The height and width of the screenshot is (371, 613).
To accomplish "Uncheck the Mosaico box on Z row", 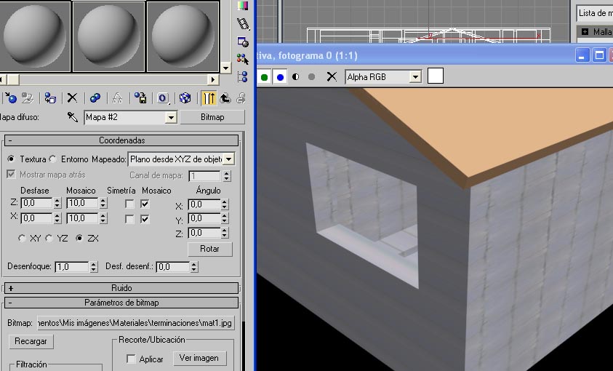I will (x=145, y=204).
